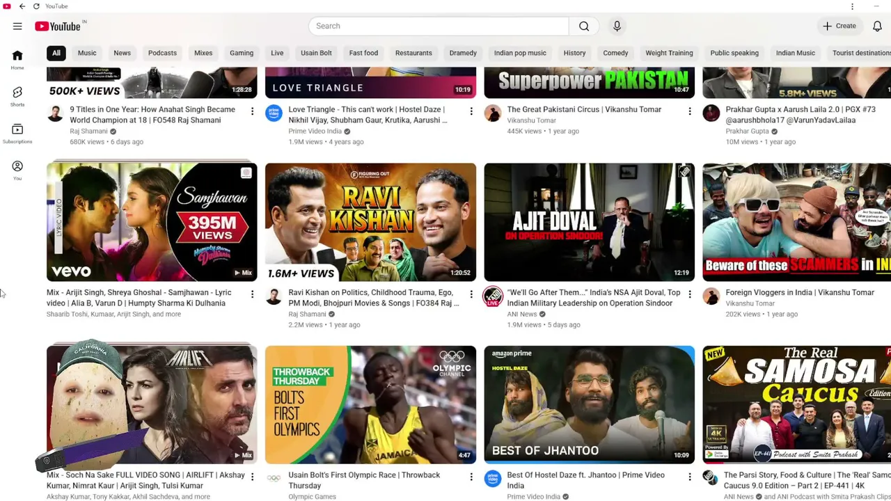This screenshot has width=891, height=501.
Task: Switch to Gaming chip
Action: [x=242, y=53]
